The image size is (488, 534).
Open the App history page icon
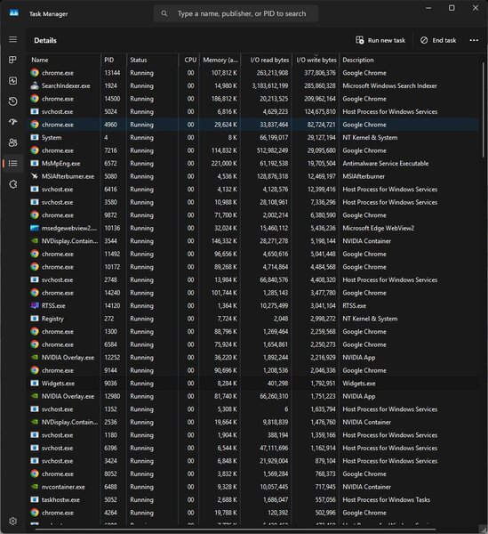click(x=13, y=101)
